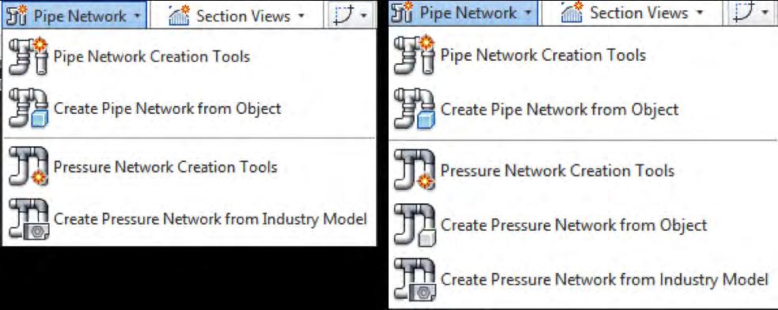The image size is (778, 310).
Task: Click Create Pressure Network from Object icon
Action: 415,225
